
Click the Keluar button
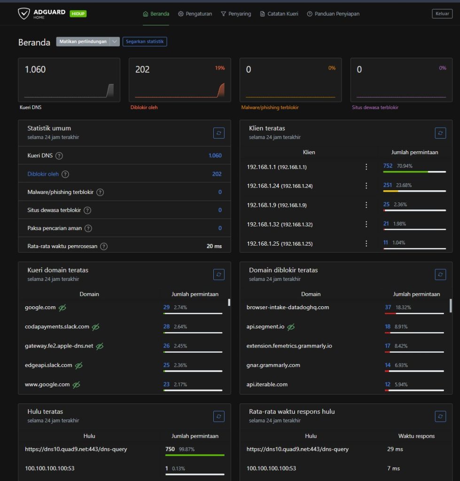pyautogui.click(x=442, y=14)
